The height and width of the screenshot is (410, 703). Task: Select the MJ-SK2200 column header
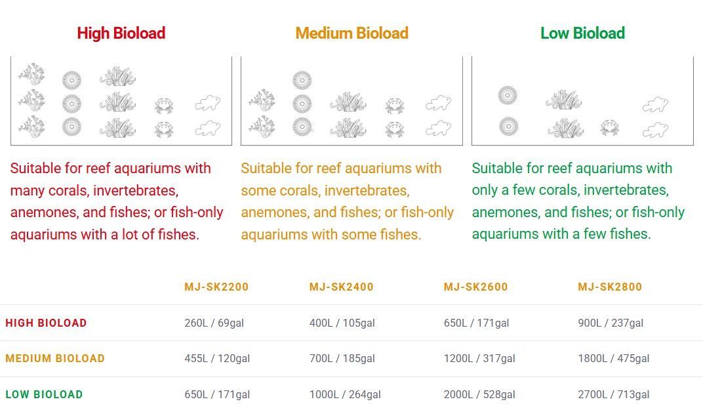pos(216,287)
